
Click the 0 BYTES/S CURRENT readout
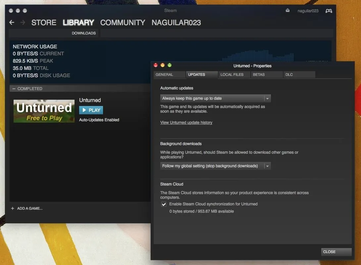click(x=38, y=53)
